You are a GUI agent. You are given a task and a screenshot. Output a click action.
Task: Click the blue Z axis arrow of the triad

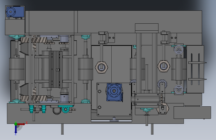tap(16, 130)
